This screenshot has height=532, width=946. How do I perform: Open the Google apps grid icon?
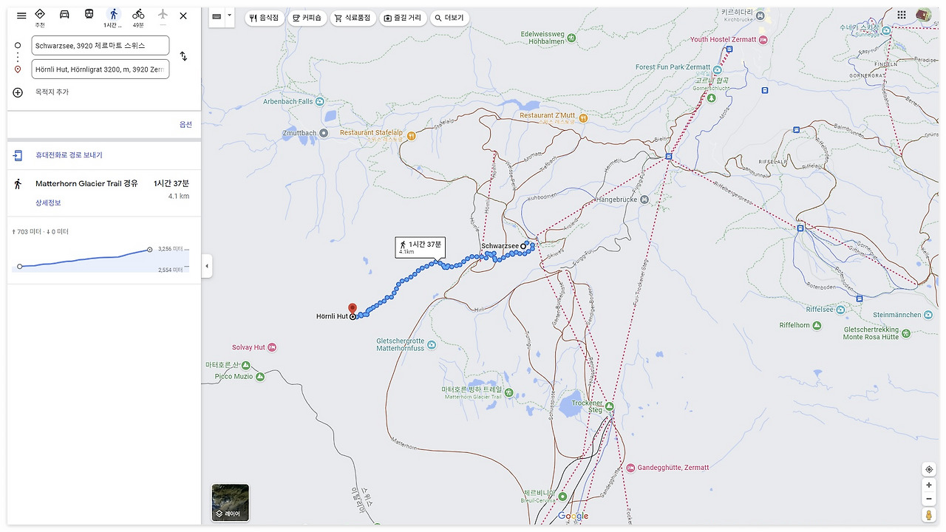coord(902,15)
